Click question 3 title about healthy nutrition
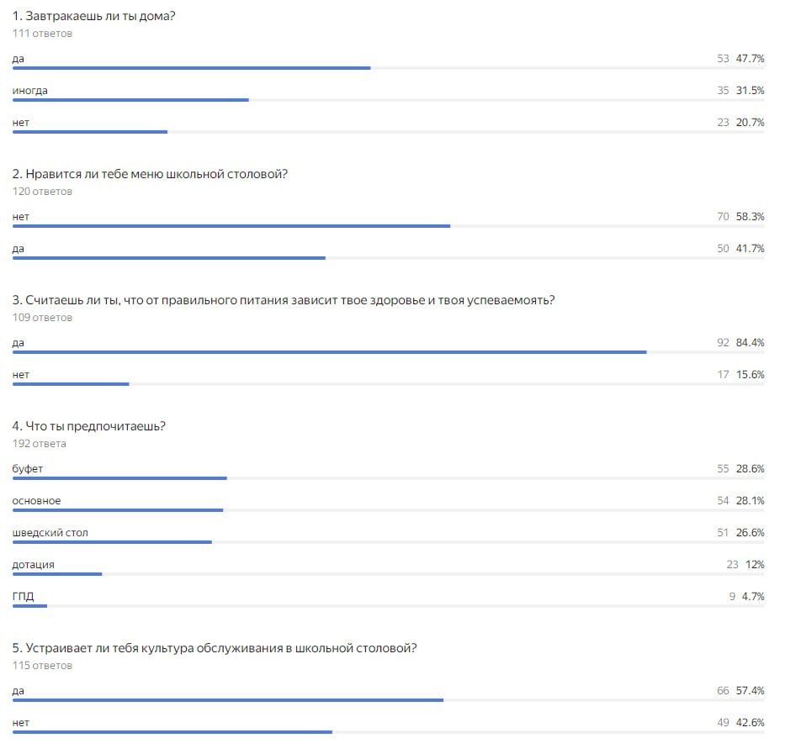 pyautogui.click(x=284, y=300)
